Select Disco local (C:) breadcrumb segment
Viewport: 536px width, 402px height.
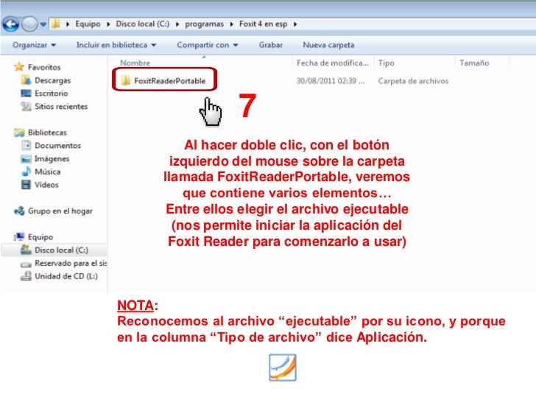(x=143, y=24)
